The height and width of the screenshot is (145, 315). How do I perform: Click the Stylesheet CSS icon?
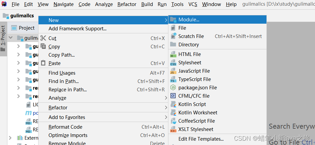click(173, 63)
